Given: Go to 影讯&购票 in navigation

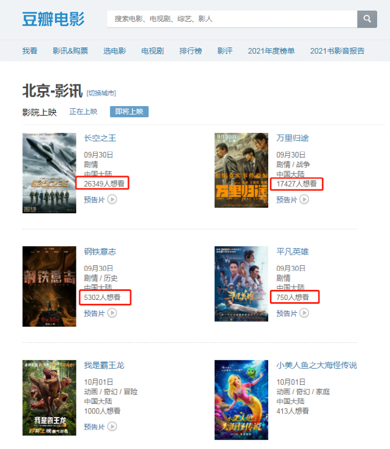Looking at the screenshot, I should [70, 51].
